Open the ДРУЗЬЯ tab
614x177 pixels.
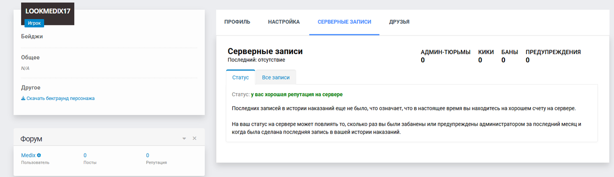[x=399, y=22]
